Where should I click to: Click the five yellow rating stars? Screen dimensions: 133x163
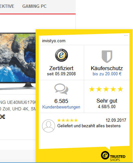pyautogui.click(x=106, y=89)
